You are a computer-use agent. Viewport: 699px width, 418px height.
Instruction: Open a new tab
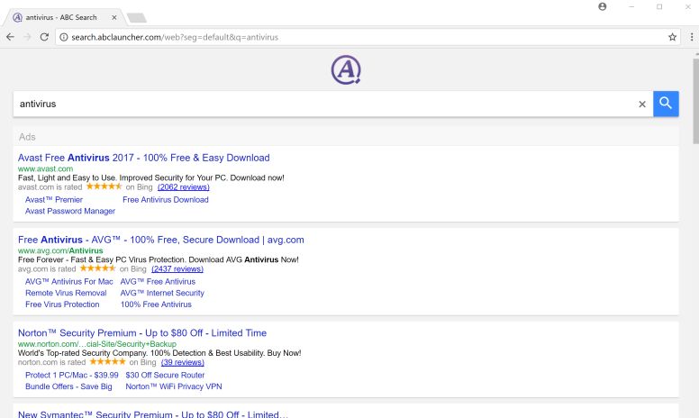pos(137,17)
